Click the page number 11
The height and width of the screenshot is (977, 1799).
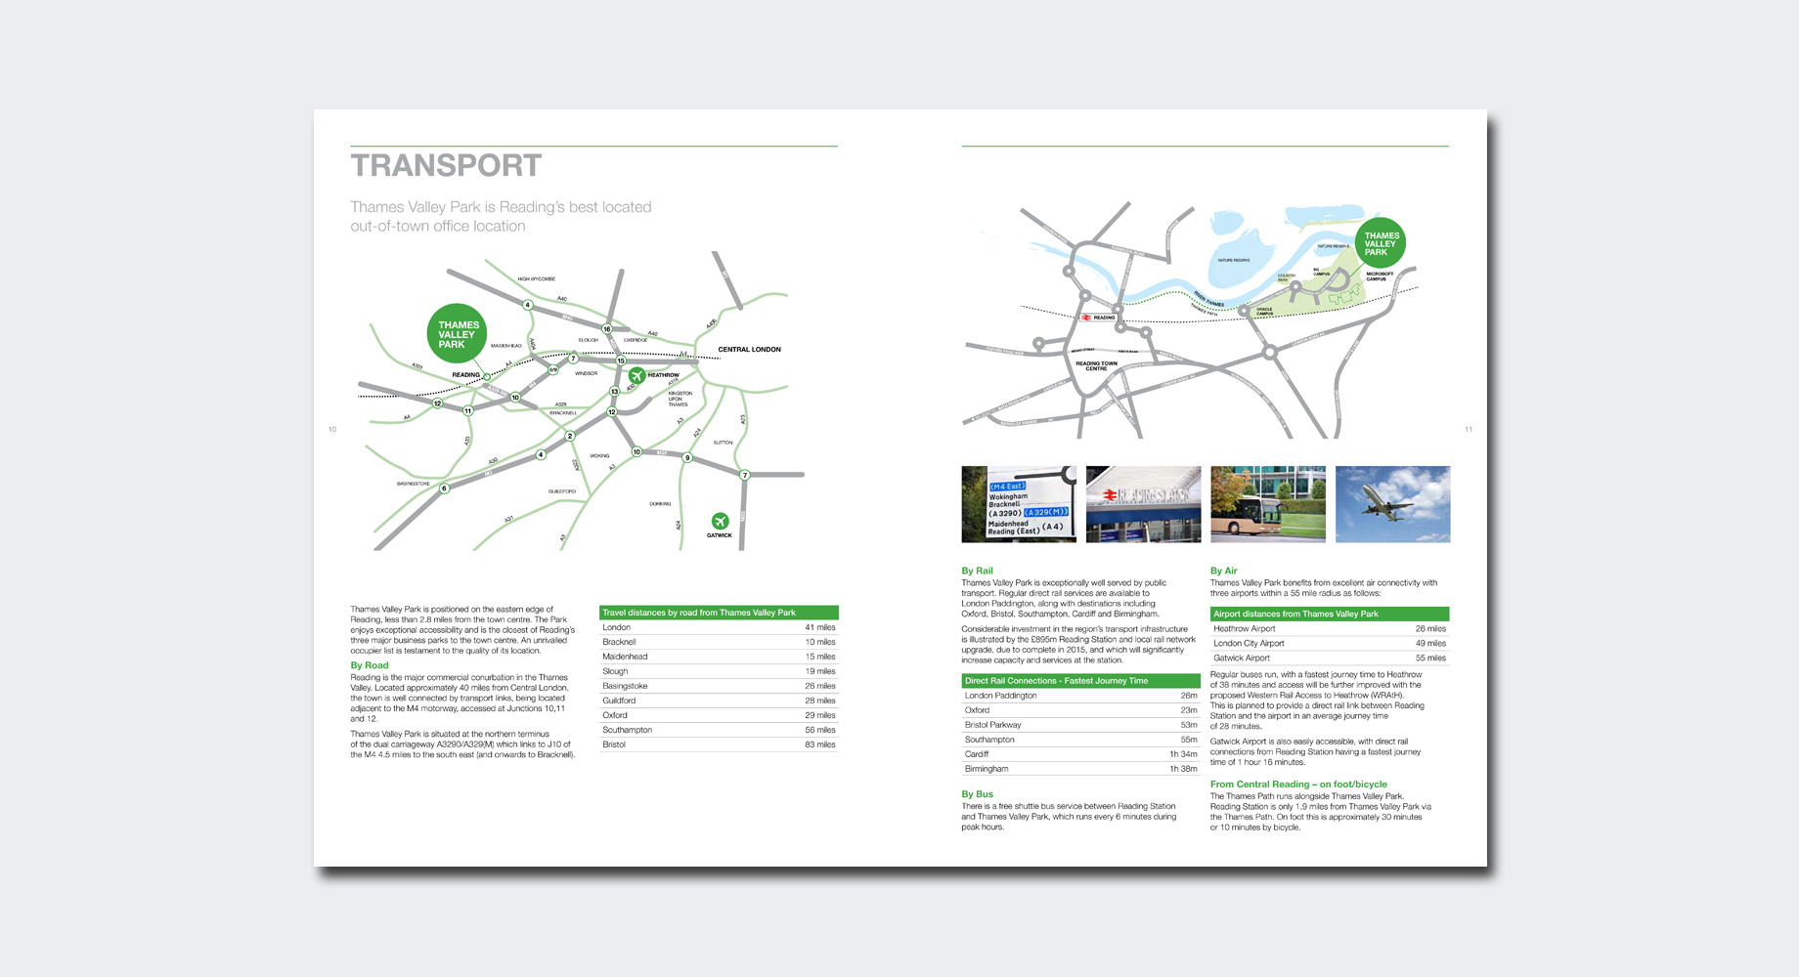1469,429
